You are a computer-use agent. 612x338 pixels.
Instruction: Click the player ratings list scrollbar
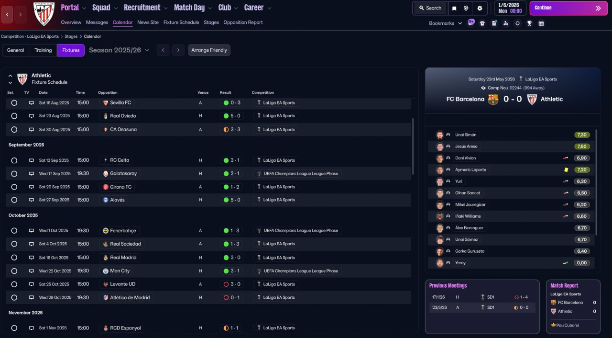597,182
